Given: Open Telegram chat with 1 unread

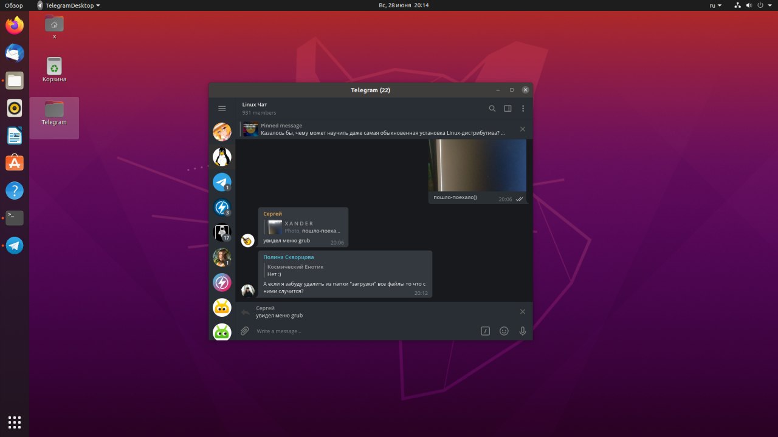Looking at the screenshot, I should [222, 182].
